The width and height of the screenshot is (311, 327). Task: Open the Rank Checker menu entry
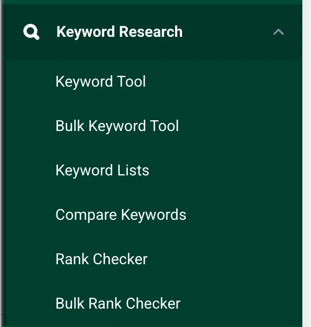pos(101,259)
